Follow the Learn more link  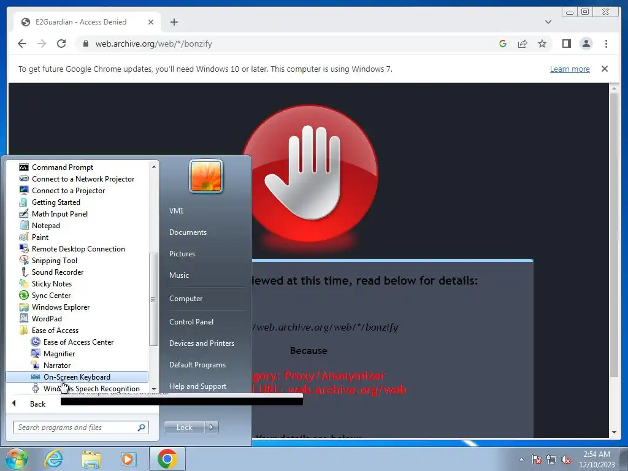click(x=570, y=69)
